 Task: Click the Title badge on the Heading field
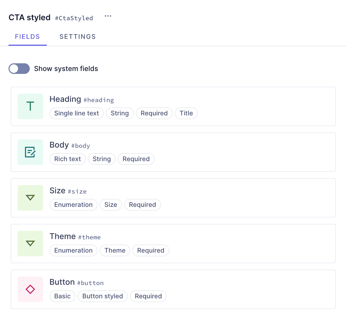click(186, 113)
